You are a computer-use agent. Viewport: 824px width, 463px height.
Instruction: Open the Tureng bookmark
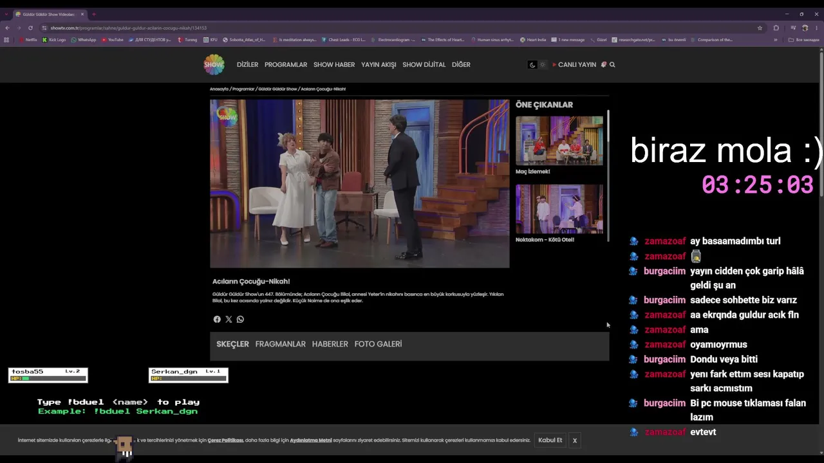tap(188, 40)
